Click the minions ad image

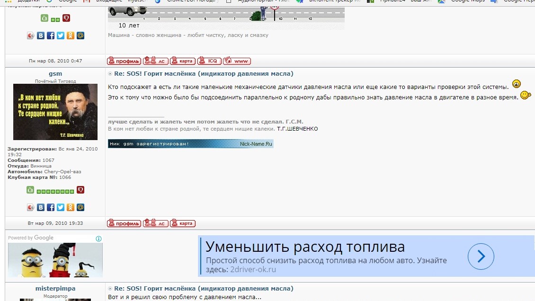[55, 260]
